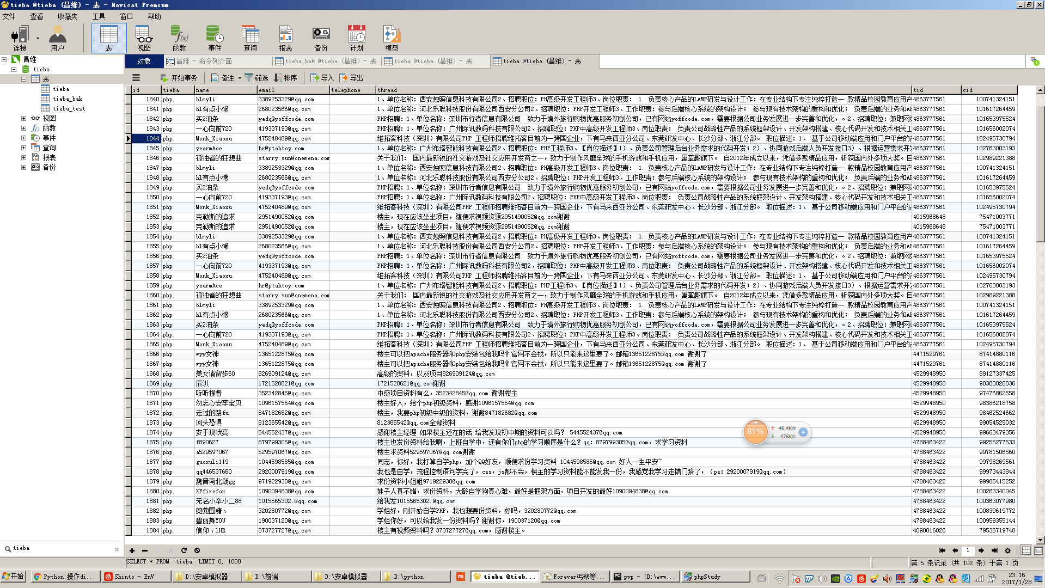Expand the 视图 tree node
Viewport: 1045px width, 588px height.
tap(23, 118)
